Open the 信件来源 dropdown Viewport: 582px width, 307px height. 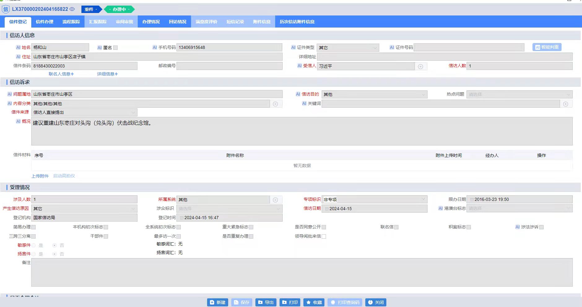[x=84, y=112]
